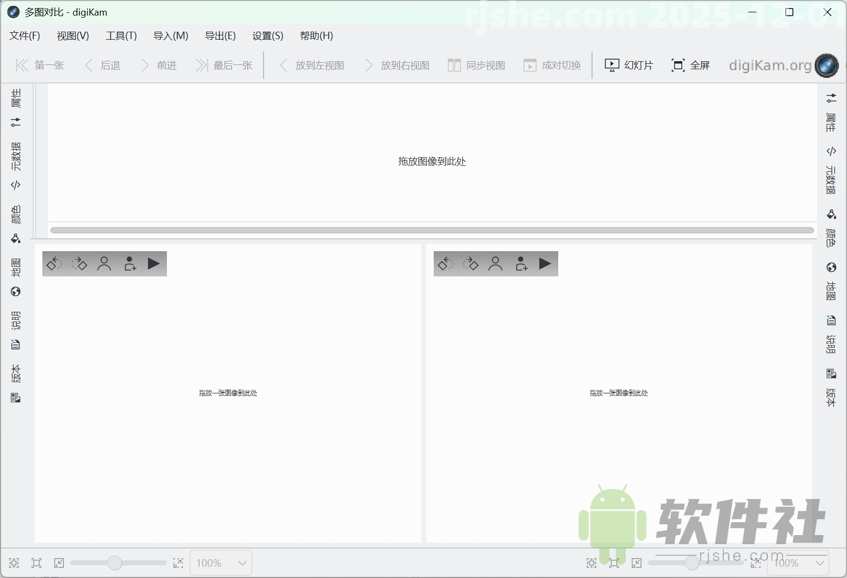Click zoom-to-fit icon in left status bar
The width and height of the screenshot is (847, 578).
(14, 563)
